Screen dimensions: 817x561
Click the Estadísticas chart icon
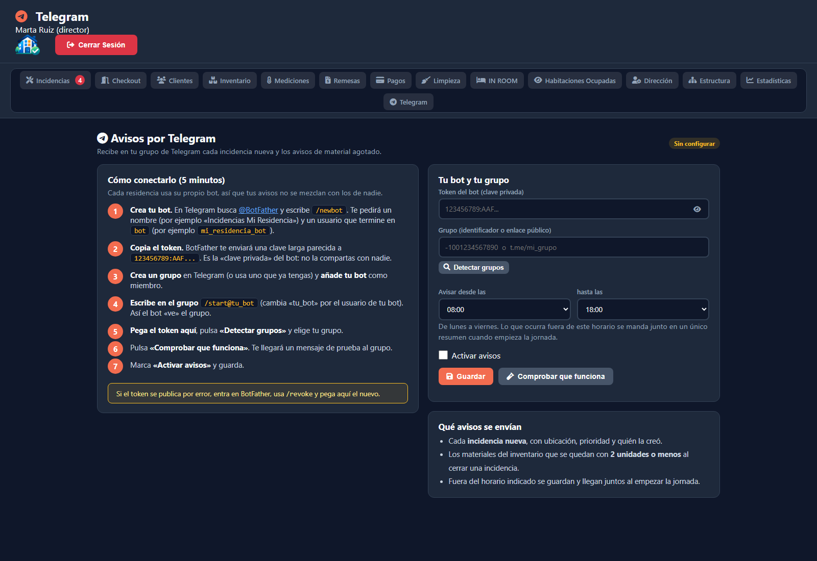pos(750,80)
